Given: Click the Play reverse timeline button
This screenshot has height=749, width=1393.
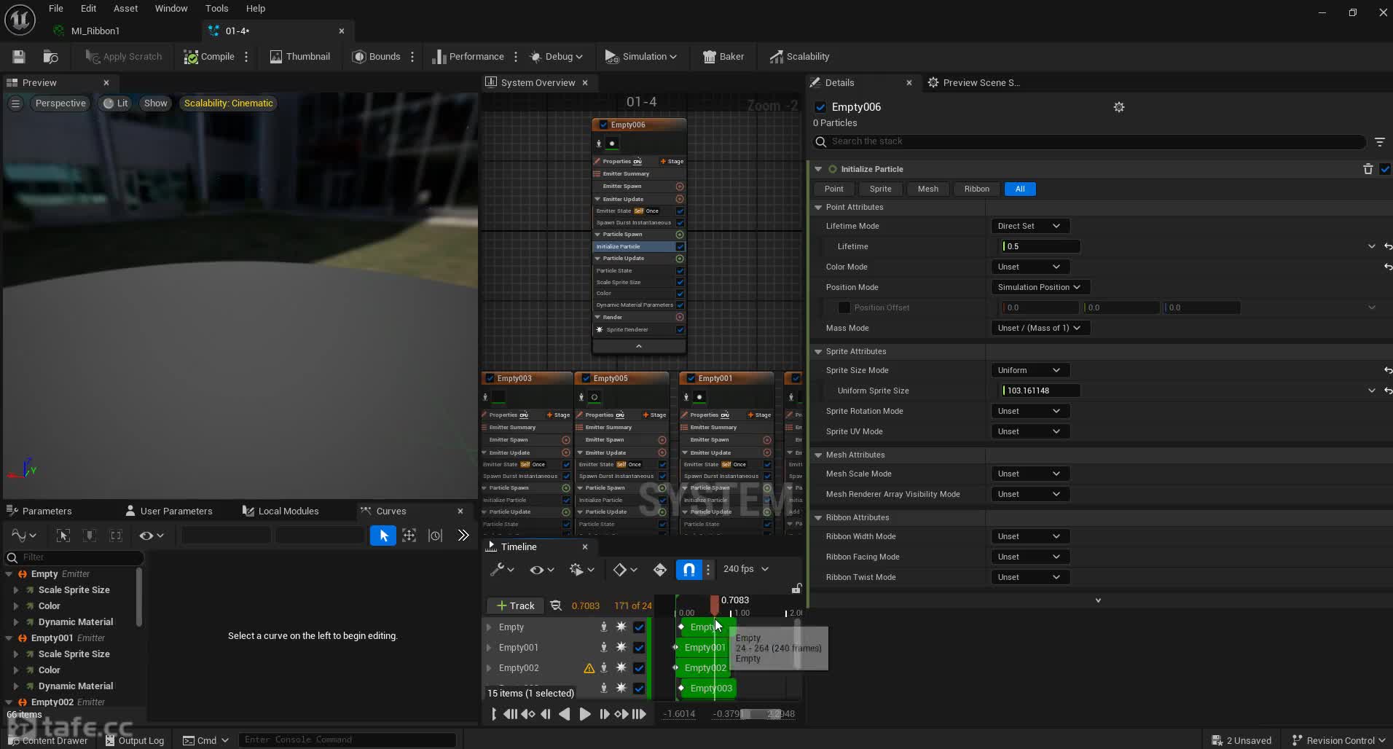Looking at the screenshot, I should pyautogui.click(x=565, y=714).
